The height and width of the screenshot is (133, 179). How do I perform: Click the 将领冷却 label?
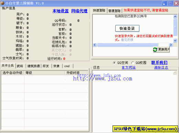tap(59, 46)
